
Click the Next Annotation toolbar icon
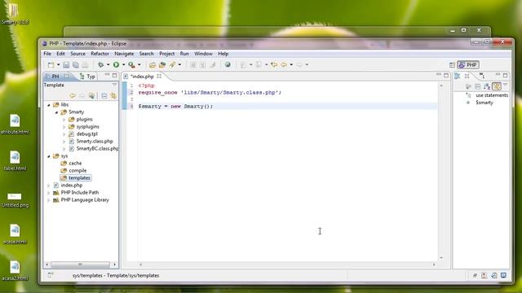click(243, 65)
